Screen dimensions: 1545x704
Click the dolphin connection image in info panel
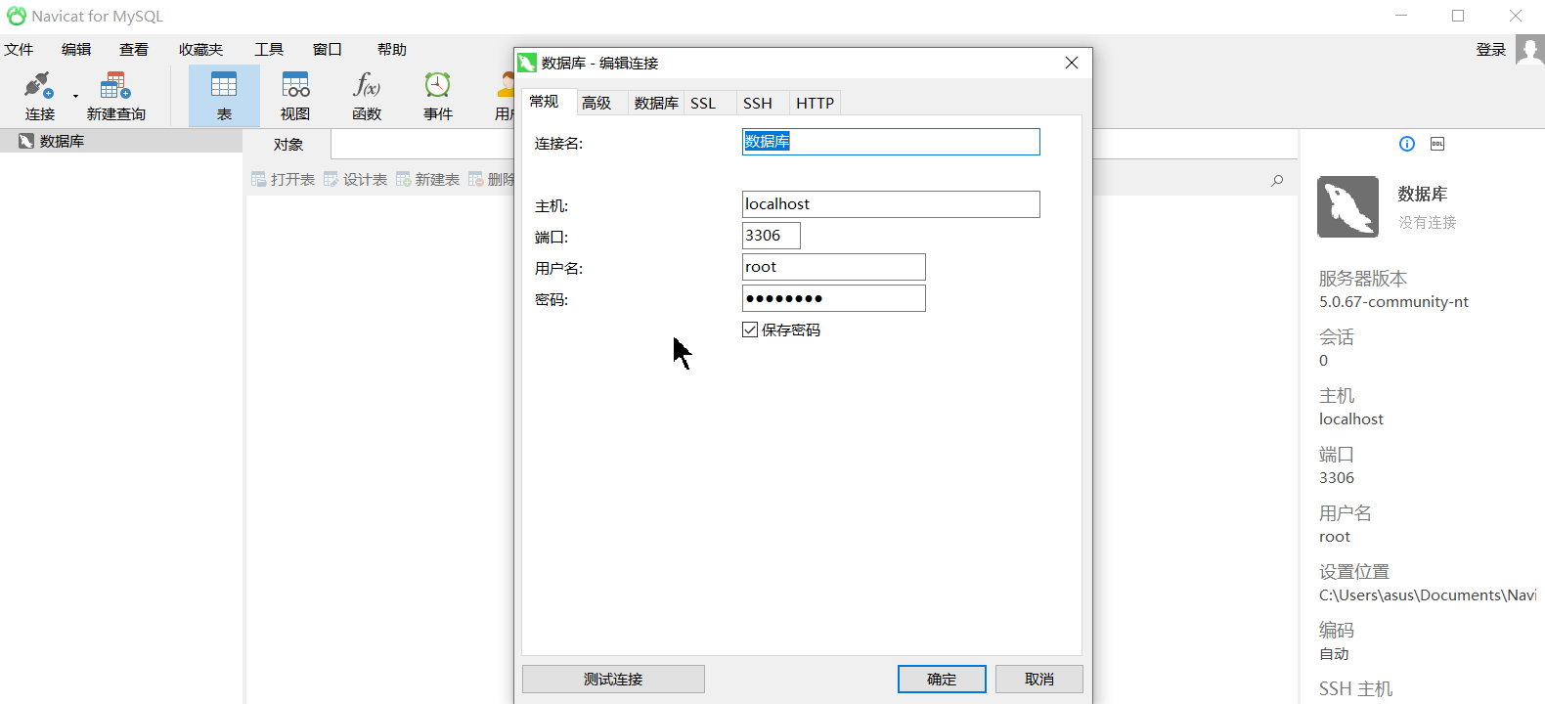(1347, 206)
